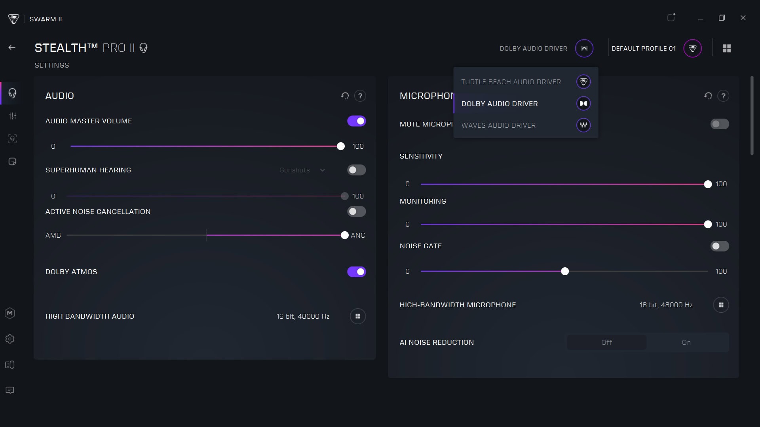Click the Settings breadcrumb label

52,65
